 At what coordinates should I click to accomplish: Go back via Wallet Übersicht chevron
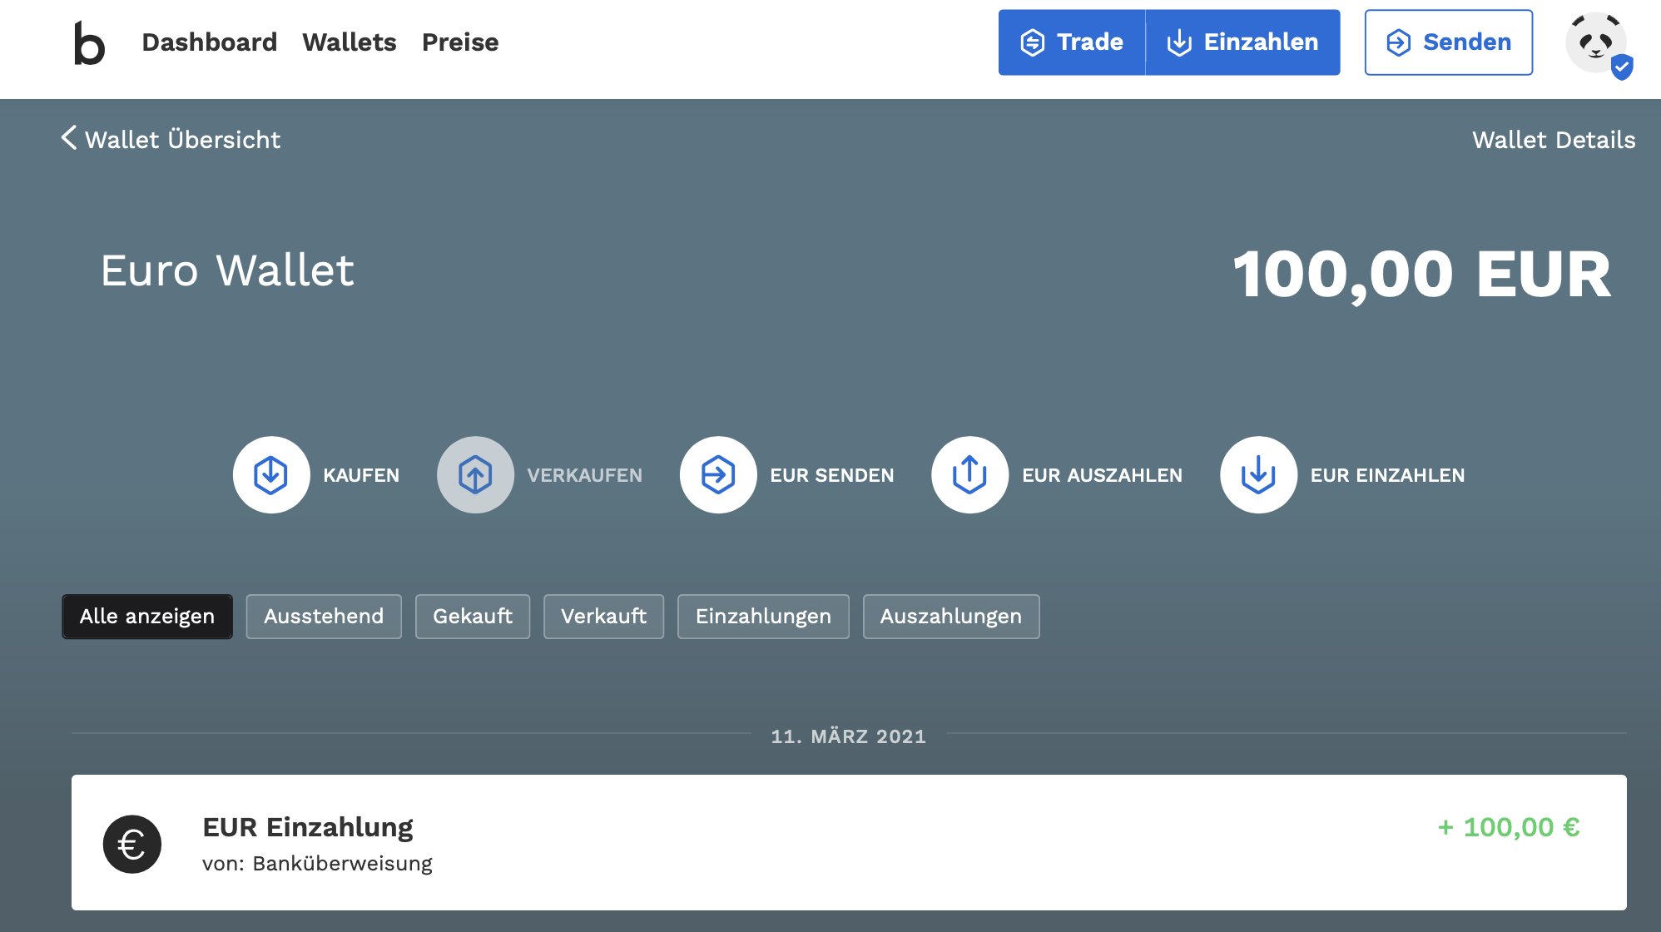tap(69, 138)
